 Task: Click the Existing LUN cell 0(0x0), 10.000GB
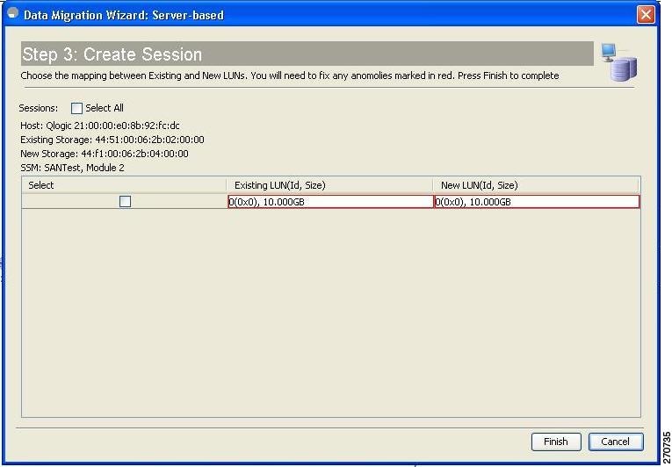pyautogui.click(x=331, y=202)
